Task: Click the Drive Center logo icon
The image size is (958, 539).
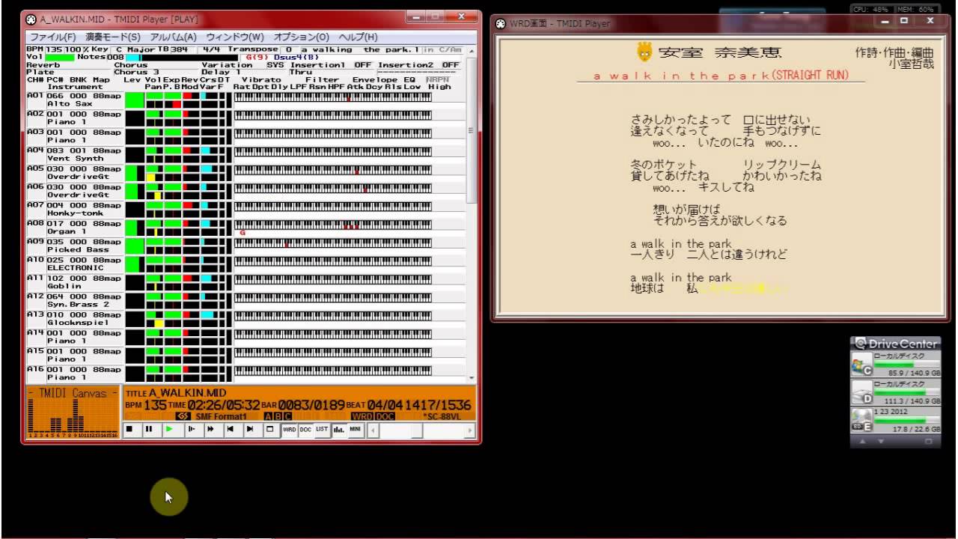Action: point(861,344)
